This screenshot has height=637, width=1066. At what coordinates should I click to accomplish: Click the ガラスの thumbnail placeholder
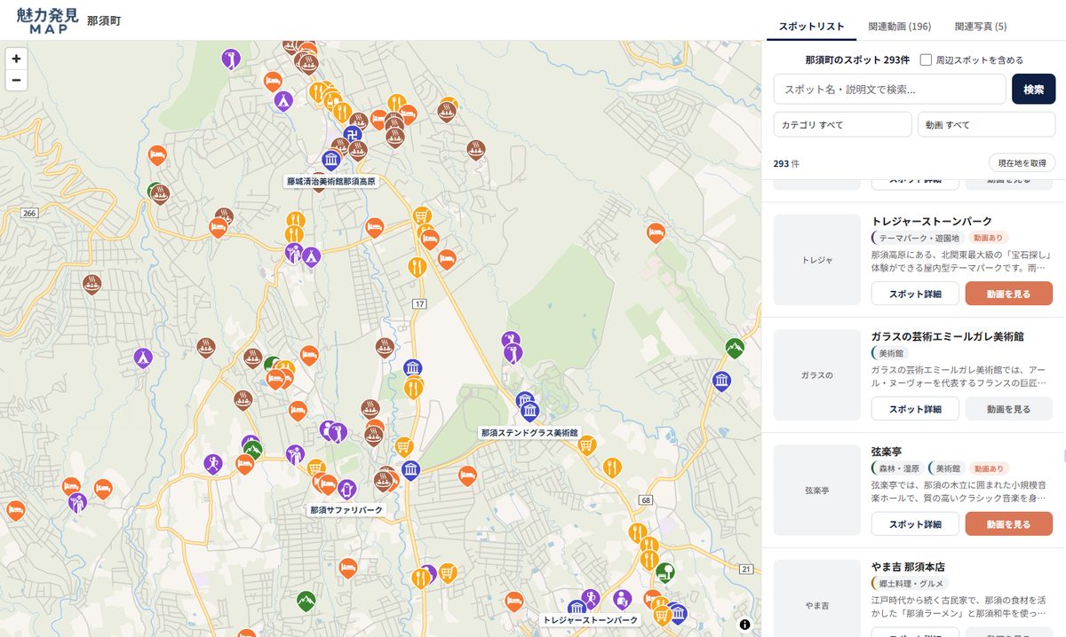817,375
